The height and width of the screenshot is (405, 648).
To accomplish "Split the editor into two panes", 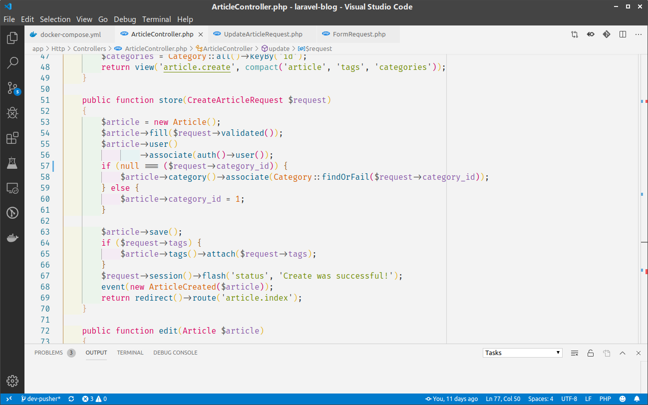I will (x=623, y=34).
